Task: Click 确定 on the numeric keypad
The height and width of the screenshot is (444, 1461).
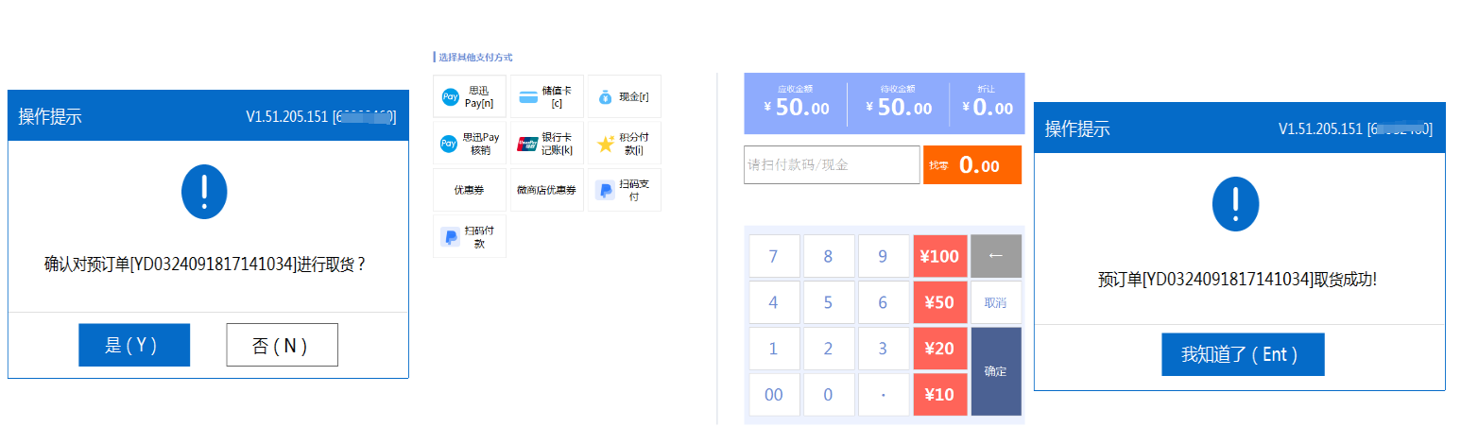Action: (996, 371)
